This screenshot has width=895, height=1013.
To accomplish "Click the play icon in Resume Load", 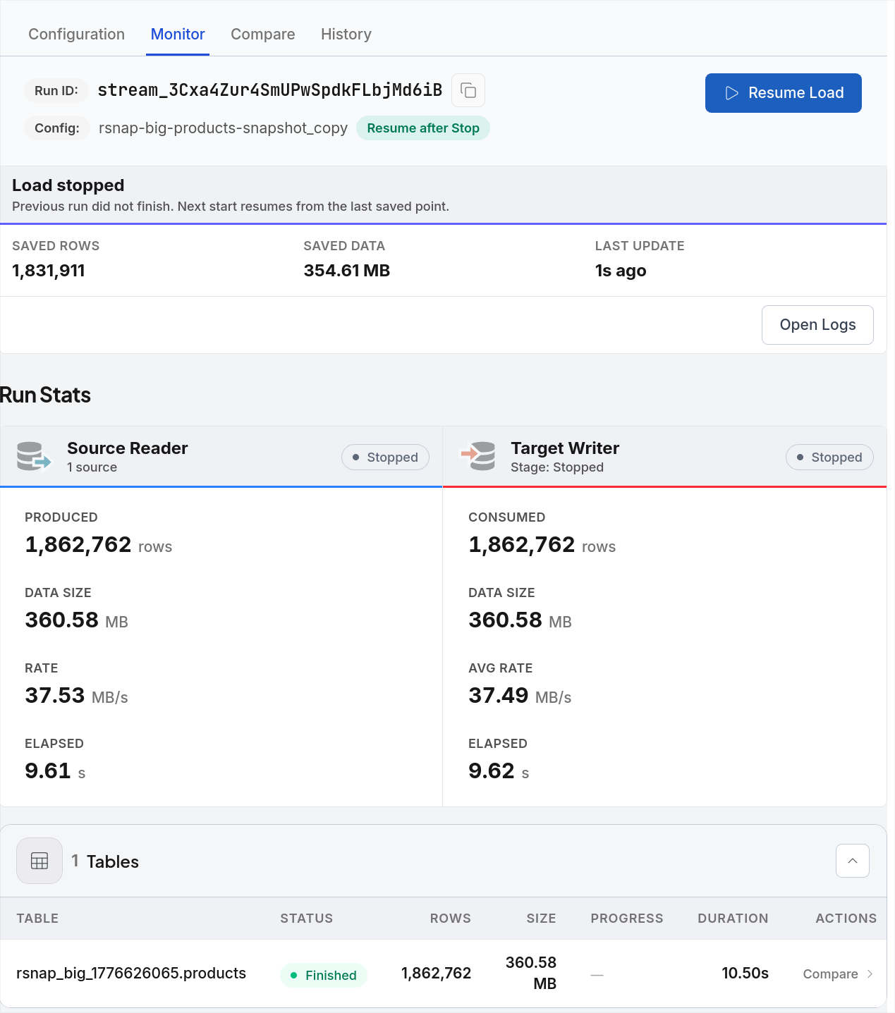I will point(732,93).
